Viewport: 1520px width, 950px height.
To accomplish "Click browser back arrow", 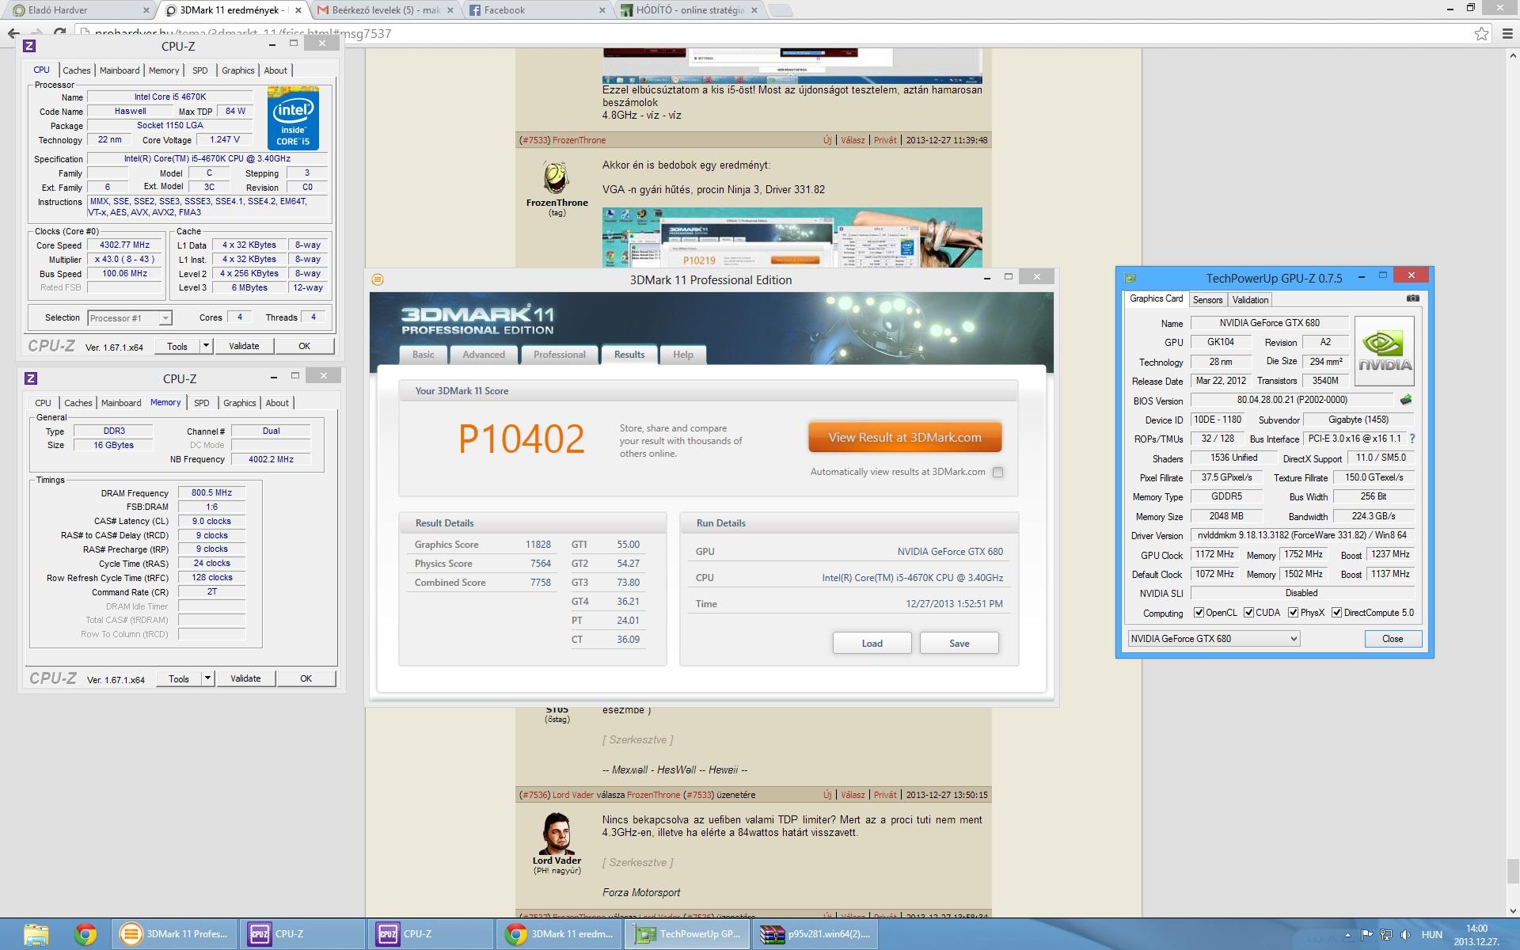I will [x=13, y=33].
